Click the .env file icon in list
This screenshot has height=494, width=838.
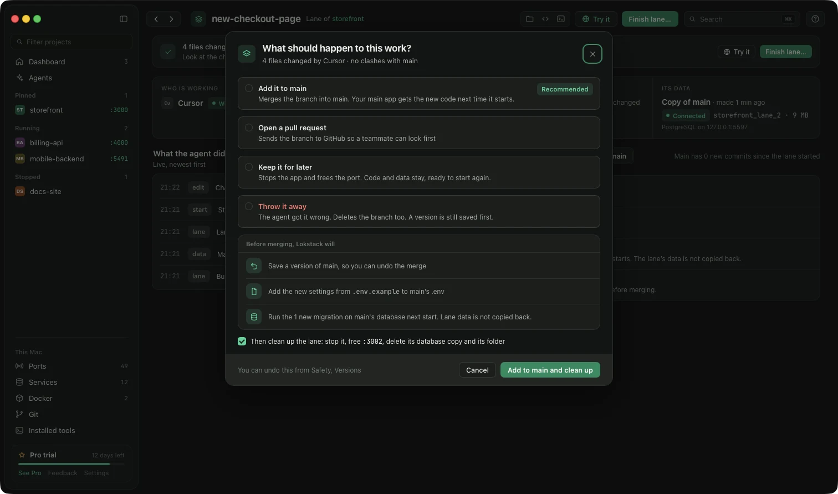pos(254,291)
